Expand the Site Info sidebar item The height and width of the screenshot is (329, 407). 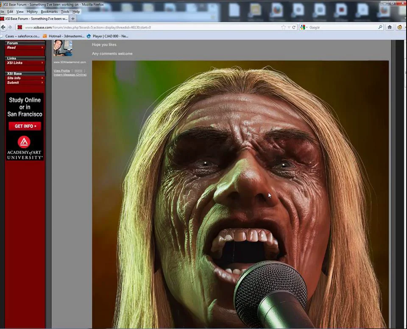[x=25, y=78]
